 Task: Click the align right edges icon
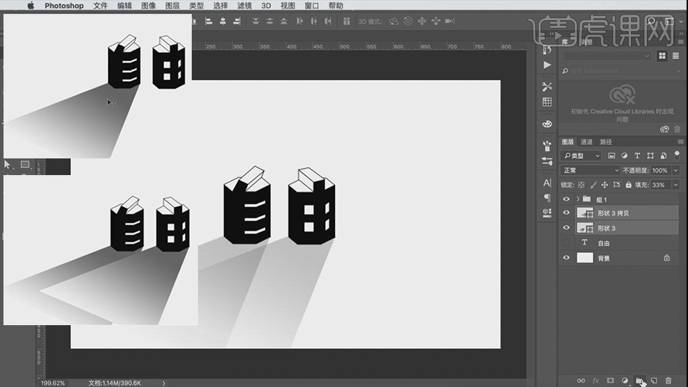tap(237, 21)
